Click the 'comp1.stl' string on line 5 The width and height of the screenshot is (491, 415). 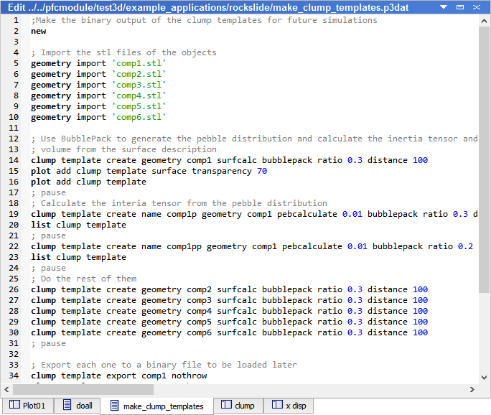(139, 63)
